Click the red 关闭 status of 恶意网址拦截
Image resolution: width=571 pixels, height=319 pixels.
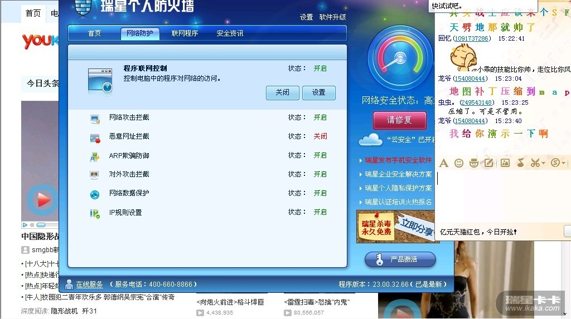click(x=321, y=136)
